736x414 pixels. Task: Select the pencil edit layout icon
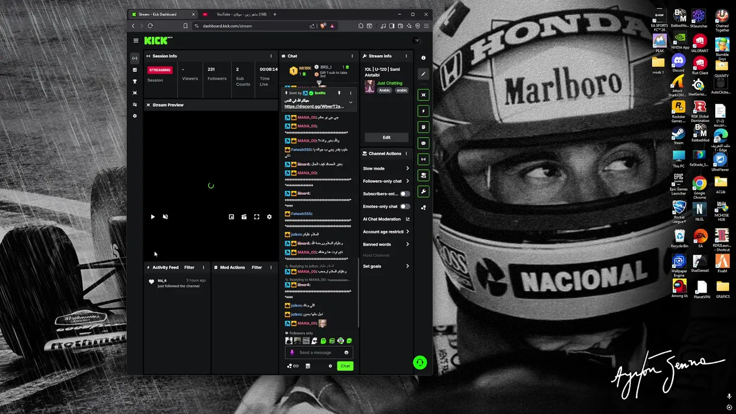click(x=423, y=74)
